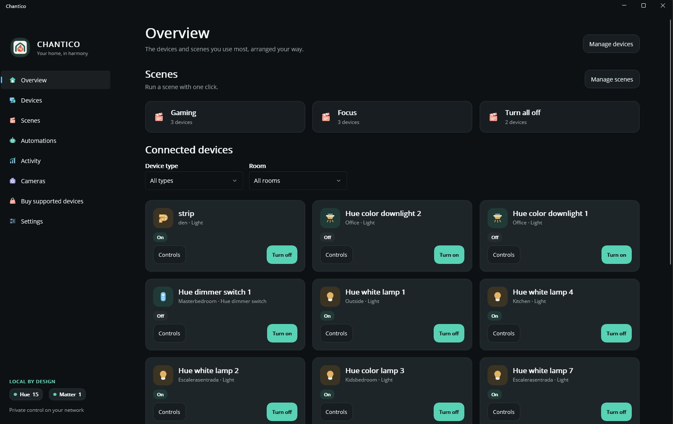Open Settings from the sidebar

point(56,221)
